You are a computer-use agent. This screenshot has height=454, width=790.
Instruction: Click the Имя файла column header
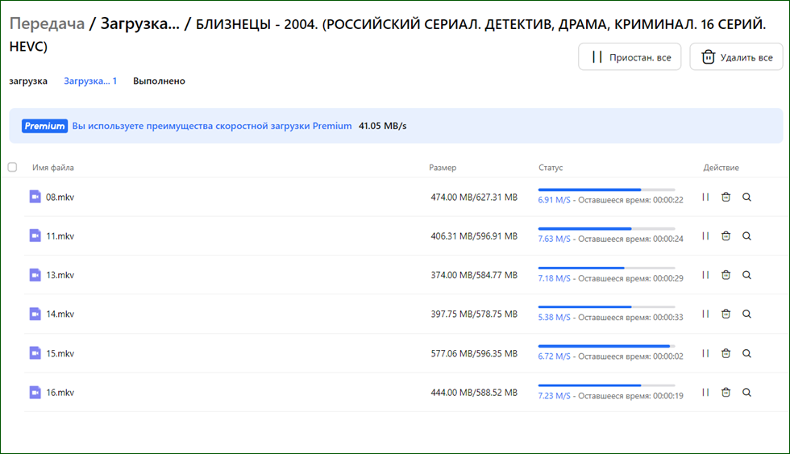(x=53, y=167)
